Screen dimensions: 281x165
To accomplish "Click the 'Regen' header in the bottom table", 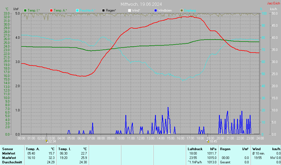I will [x=225, y=149].
